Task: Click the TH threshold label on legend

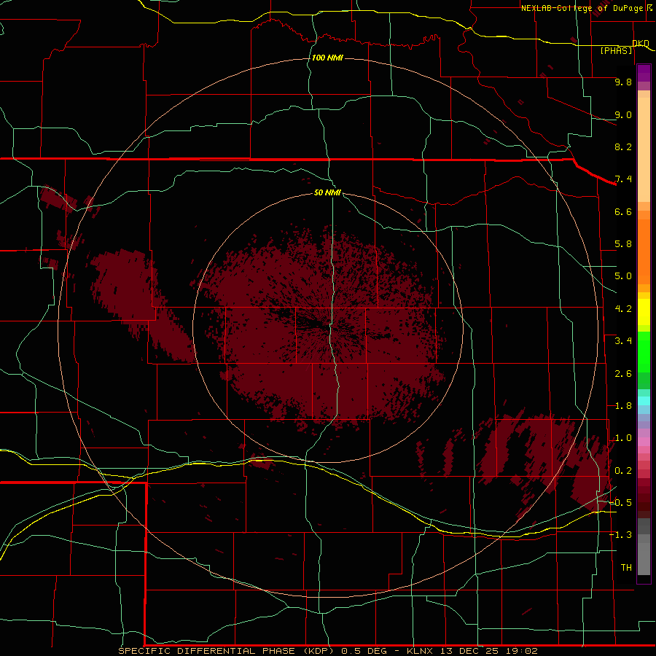Action: click(626, 568)
